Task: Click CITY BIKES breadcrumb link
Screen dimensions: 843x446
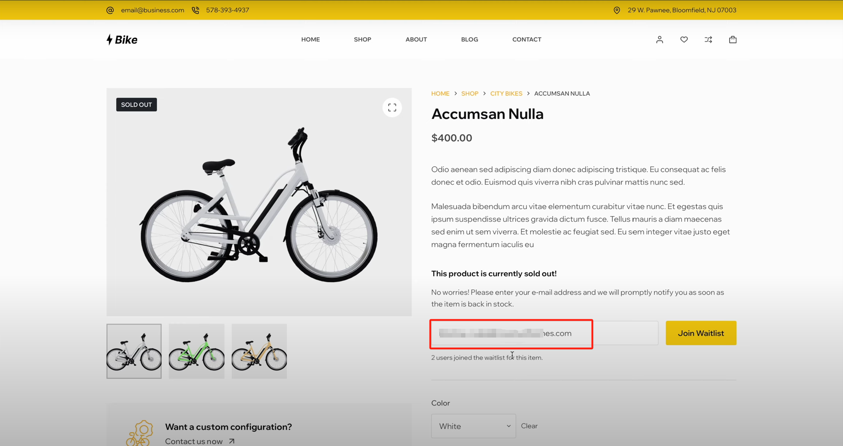Action: (x=506, y=94)
